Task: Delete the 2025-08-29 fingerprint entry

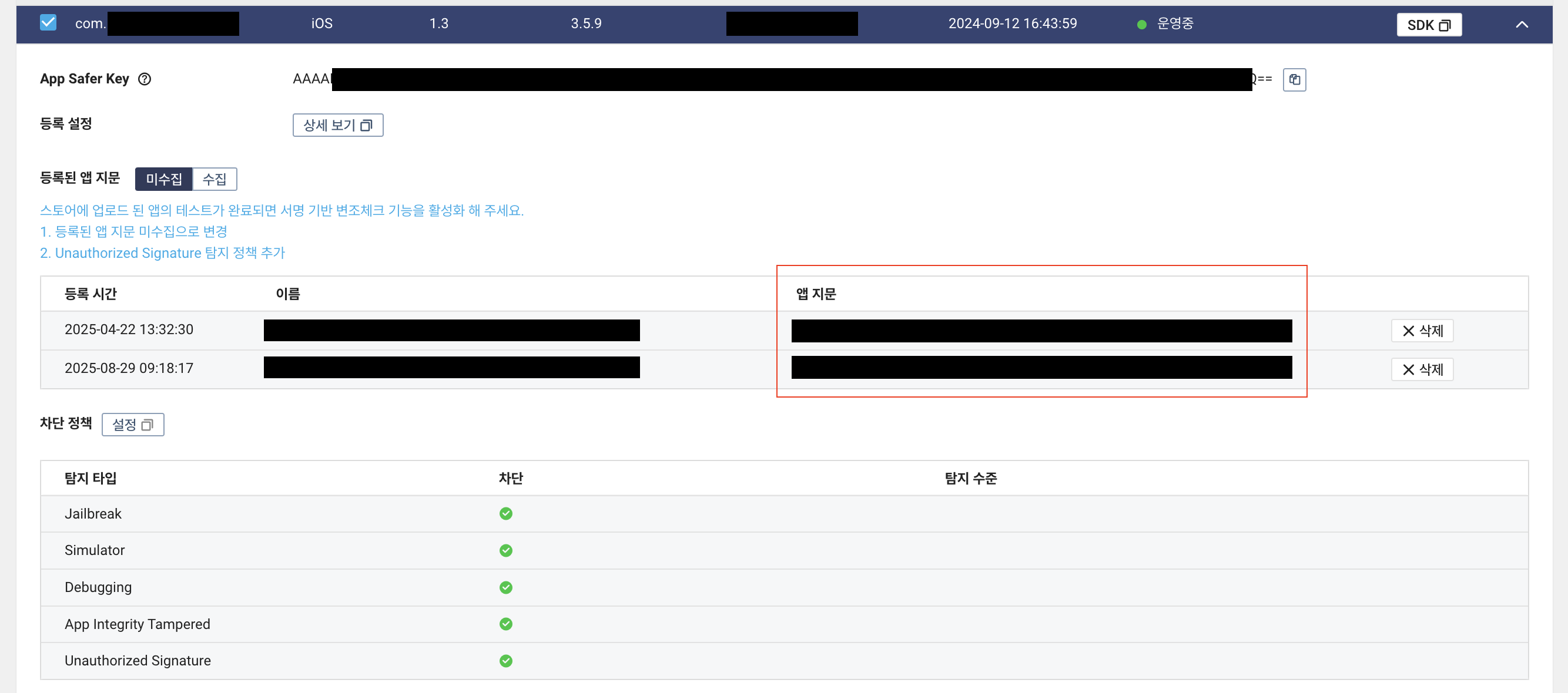Action: click(1421, 369)
